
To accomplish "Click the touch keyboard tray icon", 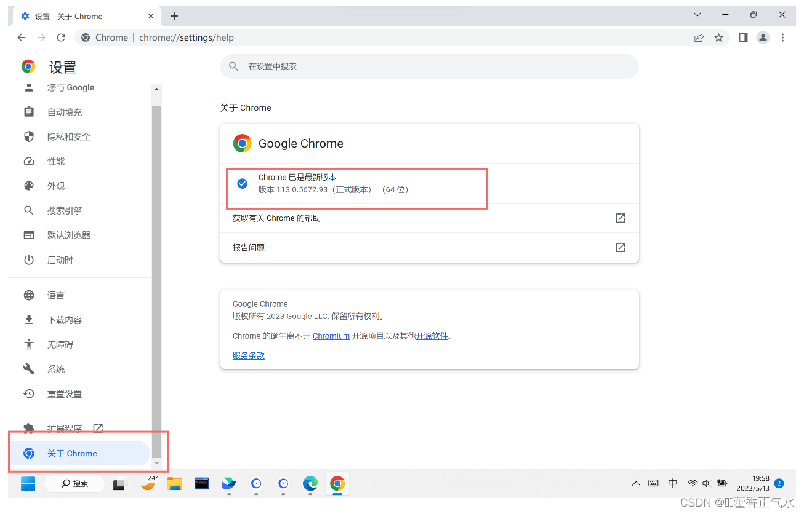I will 654,484.
